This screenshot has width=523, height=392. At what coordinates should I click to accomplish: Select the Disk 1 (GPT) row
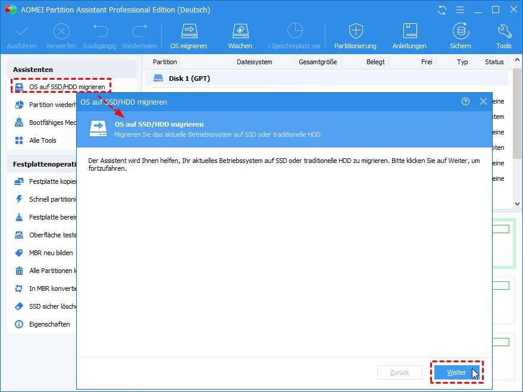click(x=326, y=79)
